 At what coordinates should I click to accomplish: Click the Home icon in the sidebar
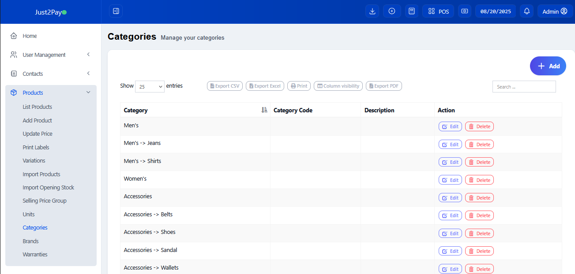(14, 36)
